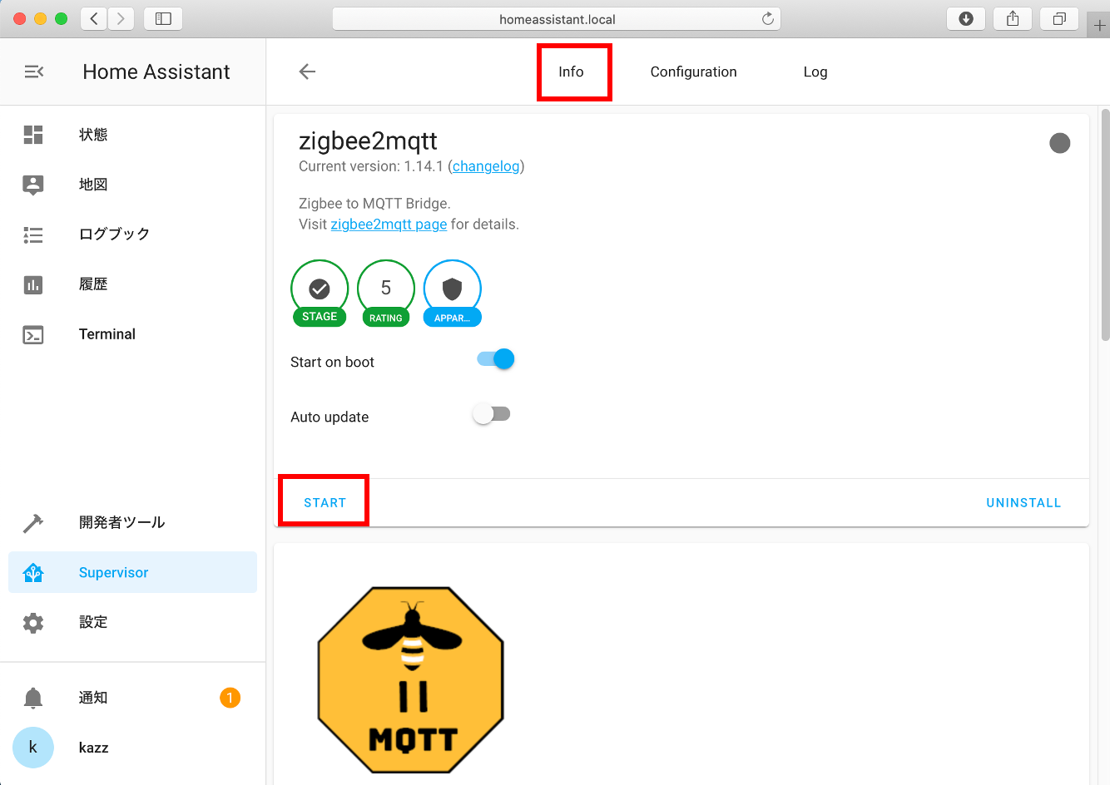Image resolution: width=1110 pixels, height=785 pixels.
Task: Go back with the arrow icon
Action: (x=307, y=72)
